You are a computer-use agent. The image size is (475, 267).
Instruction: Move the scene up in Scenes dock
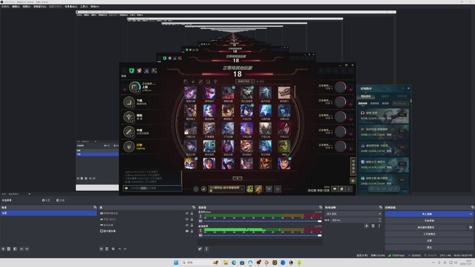21,249
